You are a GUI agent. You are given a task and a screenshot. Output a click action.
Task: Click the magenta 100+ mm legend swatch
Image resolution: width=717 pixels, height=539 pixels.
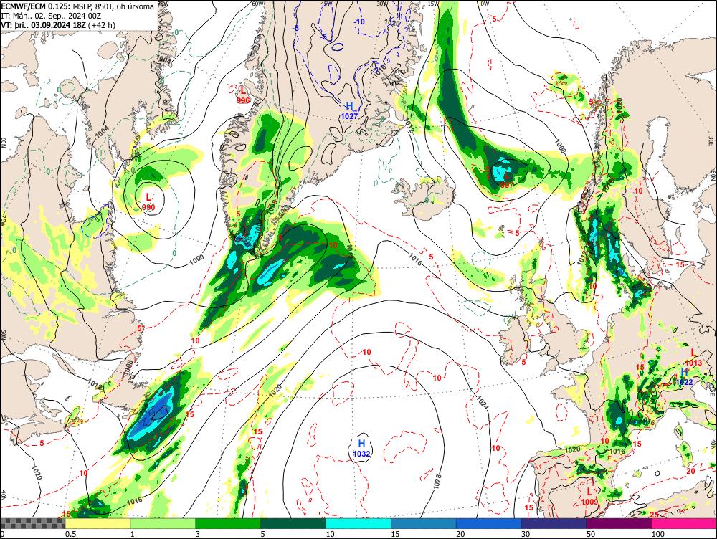pyautogui.click(x=684, y=523)
